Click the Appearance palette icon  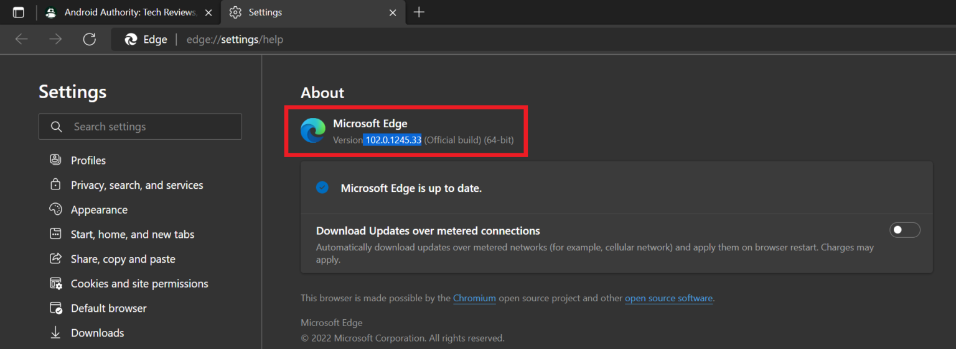point(55,209)
